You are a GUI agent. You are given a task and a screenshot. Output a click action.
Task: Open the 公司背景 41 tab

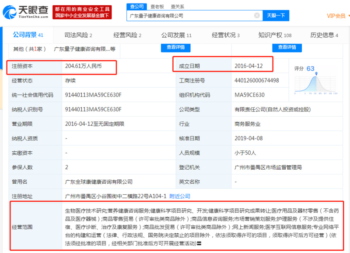[28, 35]
